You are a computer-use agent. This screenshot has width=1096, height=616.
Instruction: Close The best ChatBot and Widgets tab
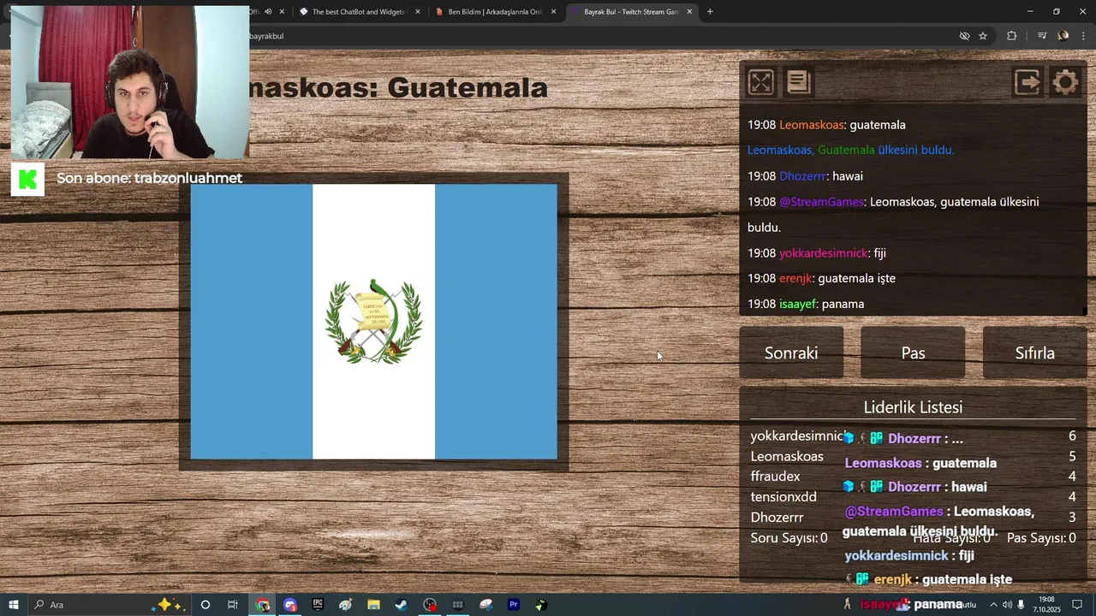(418, 12)
